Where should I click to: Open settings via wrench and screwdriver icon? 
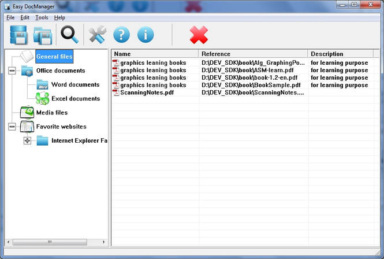click(98, 35)
